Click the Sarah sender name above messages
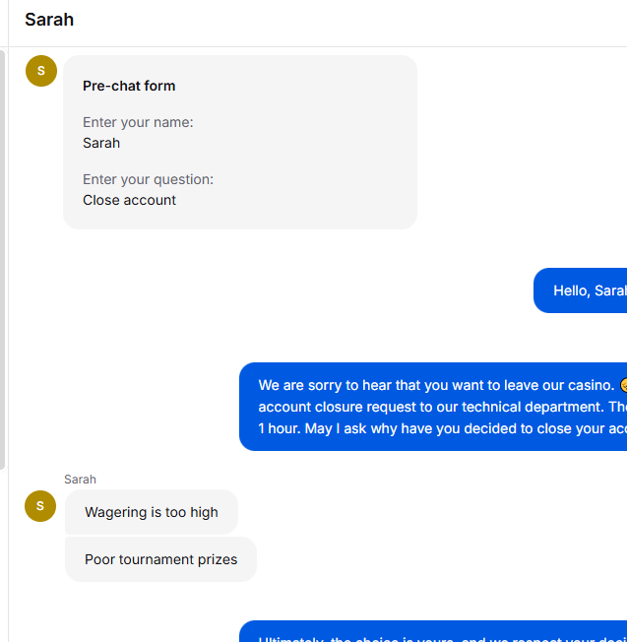Image resolution: width=627 pixels, height=642 pixels. (x=80, y=480)
